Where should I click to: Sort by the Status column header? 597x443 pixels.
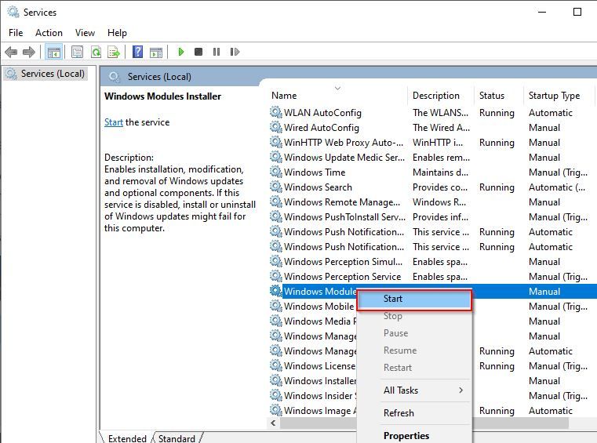498,95
